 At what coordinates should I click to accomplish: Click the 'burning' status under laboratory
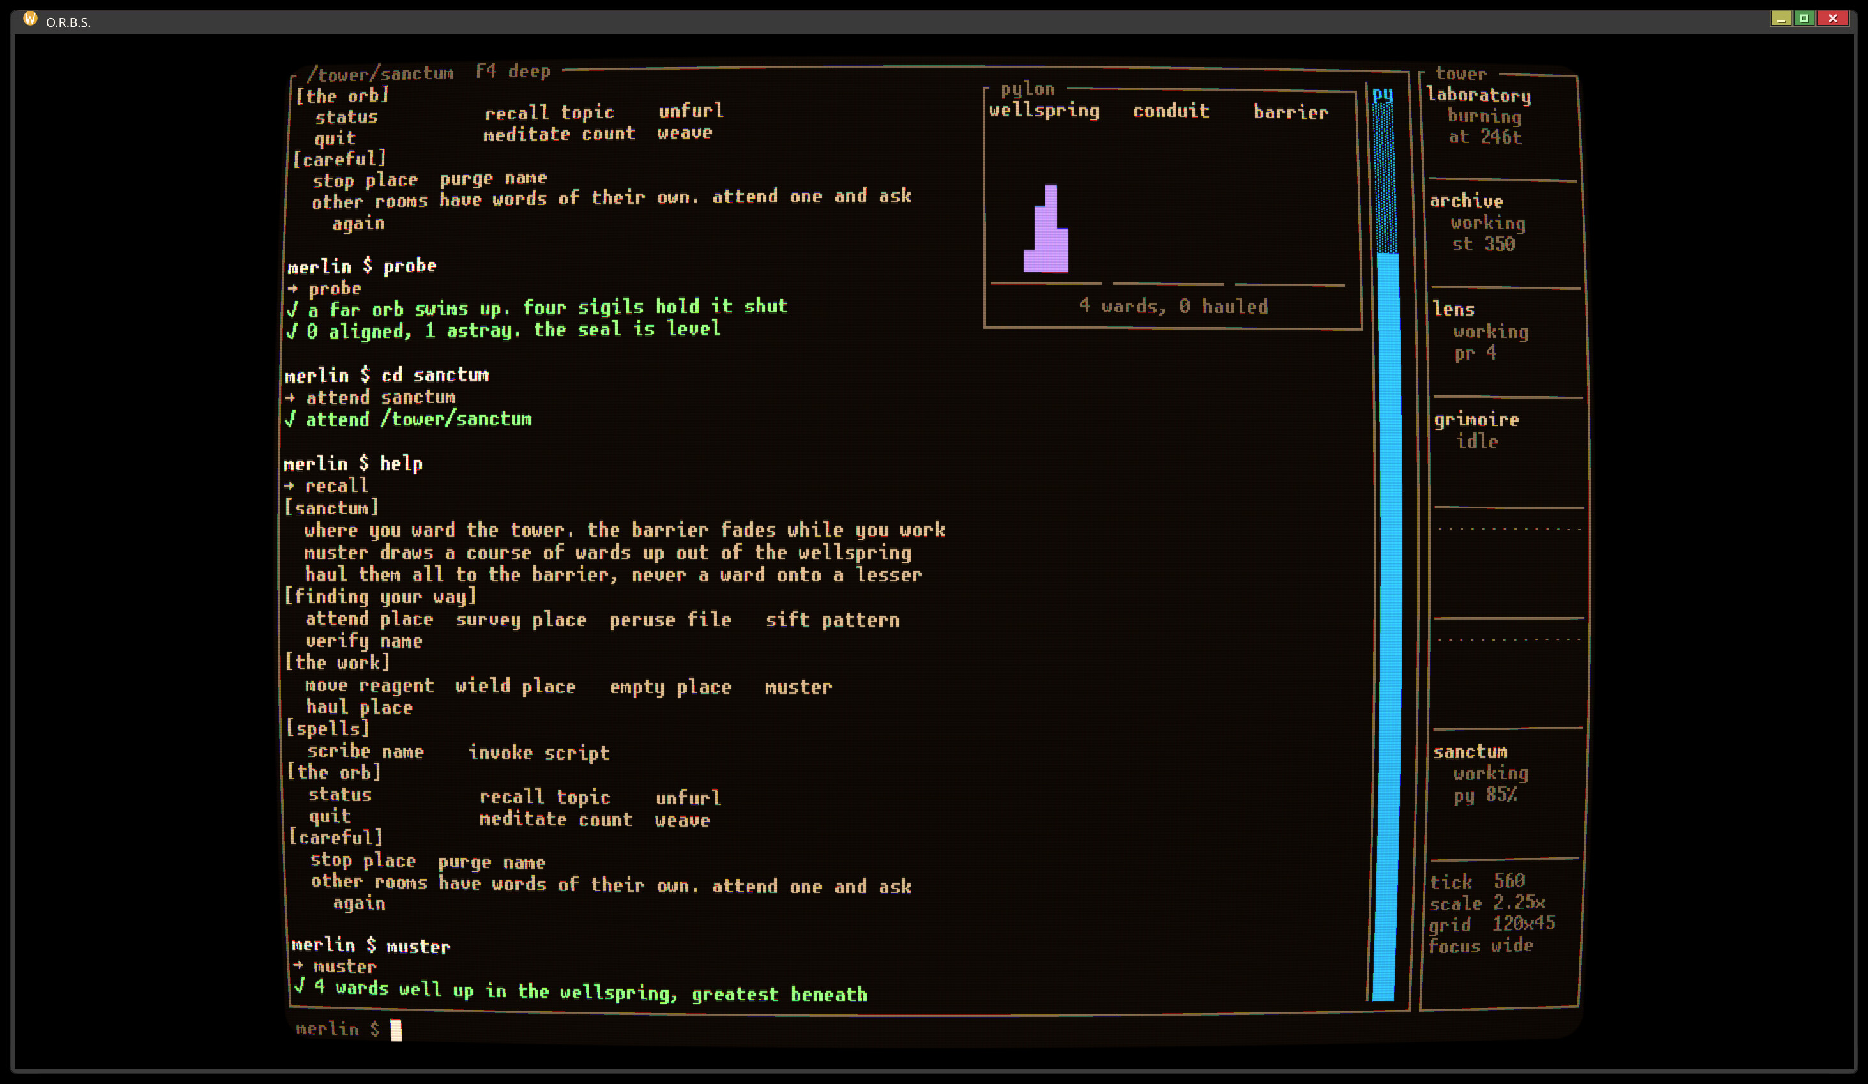[x=1484, y=116]
